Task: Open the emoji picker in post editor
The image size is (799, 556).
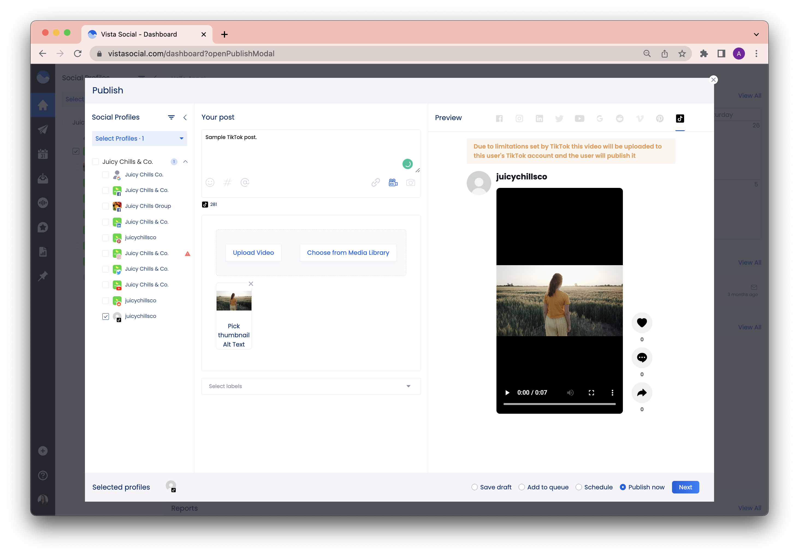Action: click(x=210, y=182)
